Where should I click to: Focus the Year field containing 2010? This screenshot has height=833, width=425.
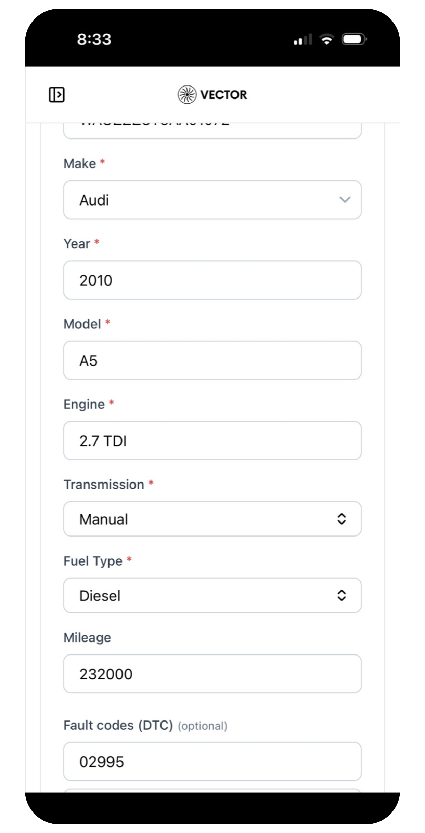coord(212,280)
